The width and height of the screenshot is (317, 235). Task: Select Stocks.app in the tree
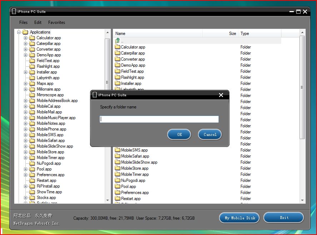point(46,198)
